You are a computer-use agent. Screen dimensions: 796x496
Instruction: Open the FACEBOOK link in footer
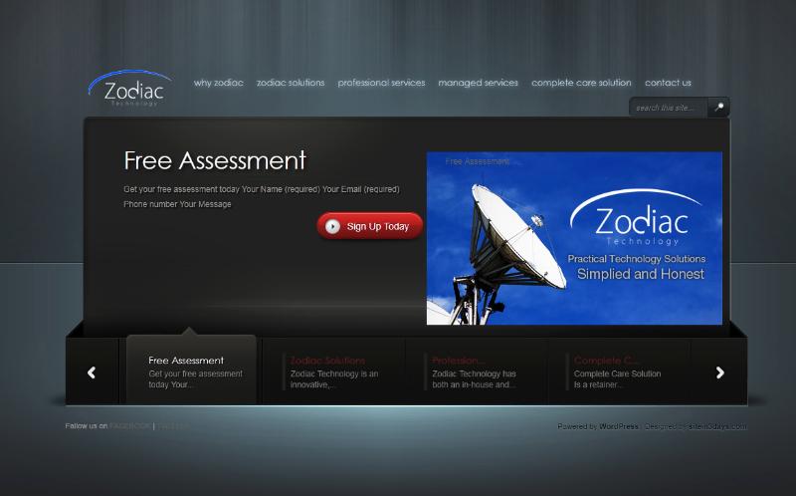(130, 426)
